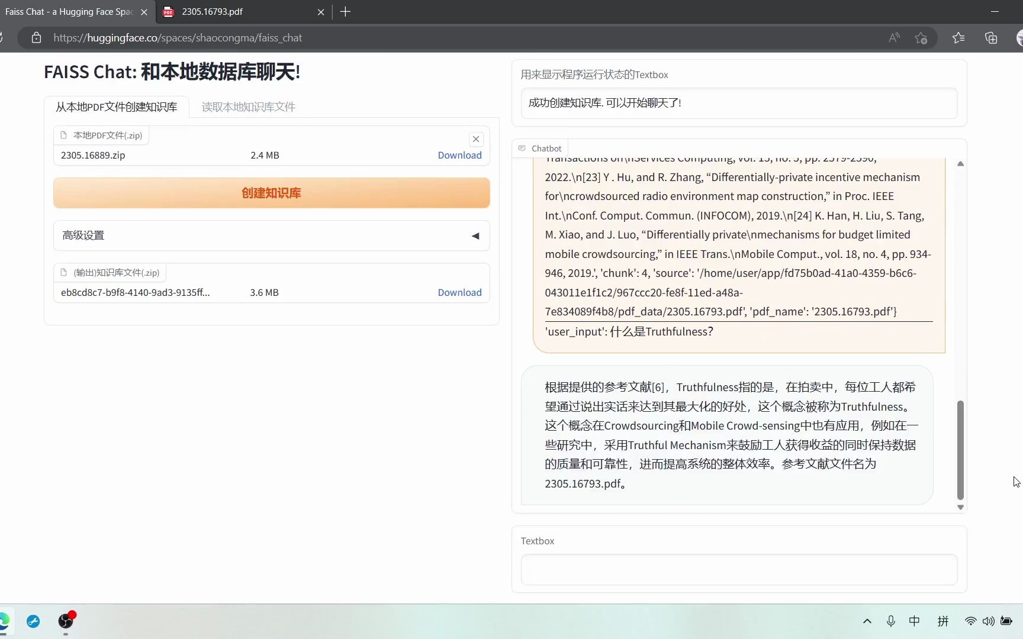Open the Favorites list
Screen dimensions: 1023x639
pos(958,38)
